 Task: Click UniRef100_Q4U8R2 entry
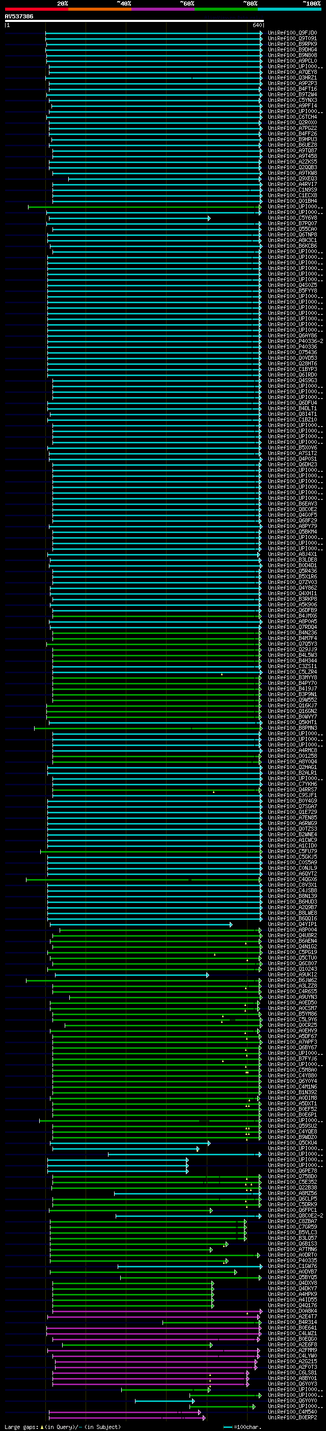[293, 935]
